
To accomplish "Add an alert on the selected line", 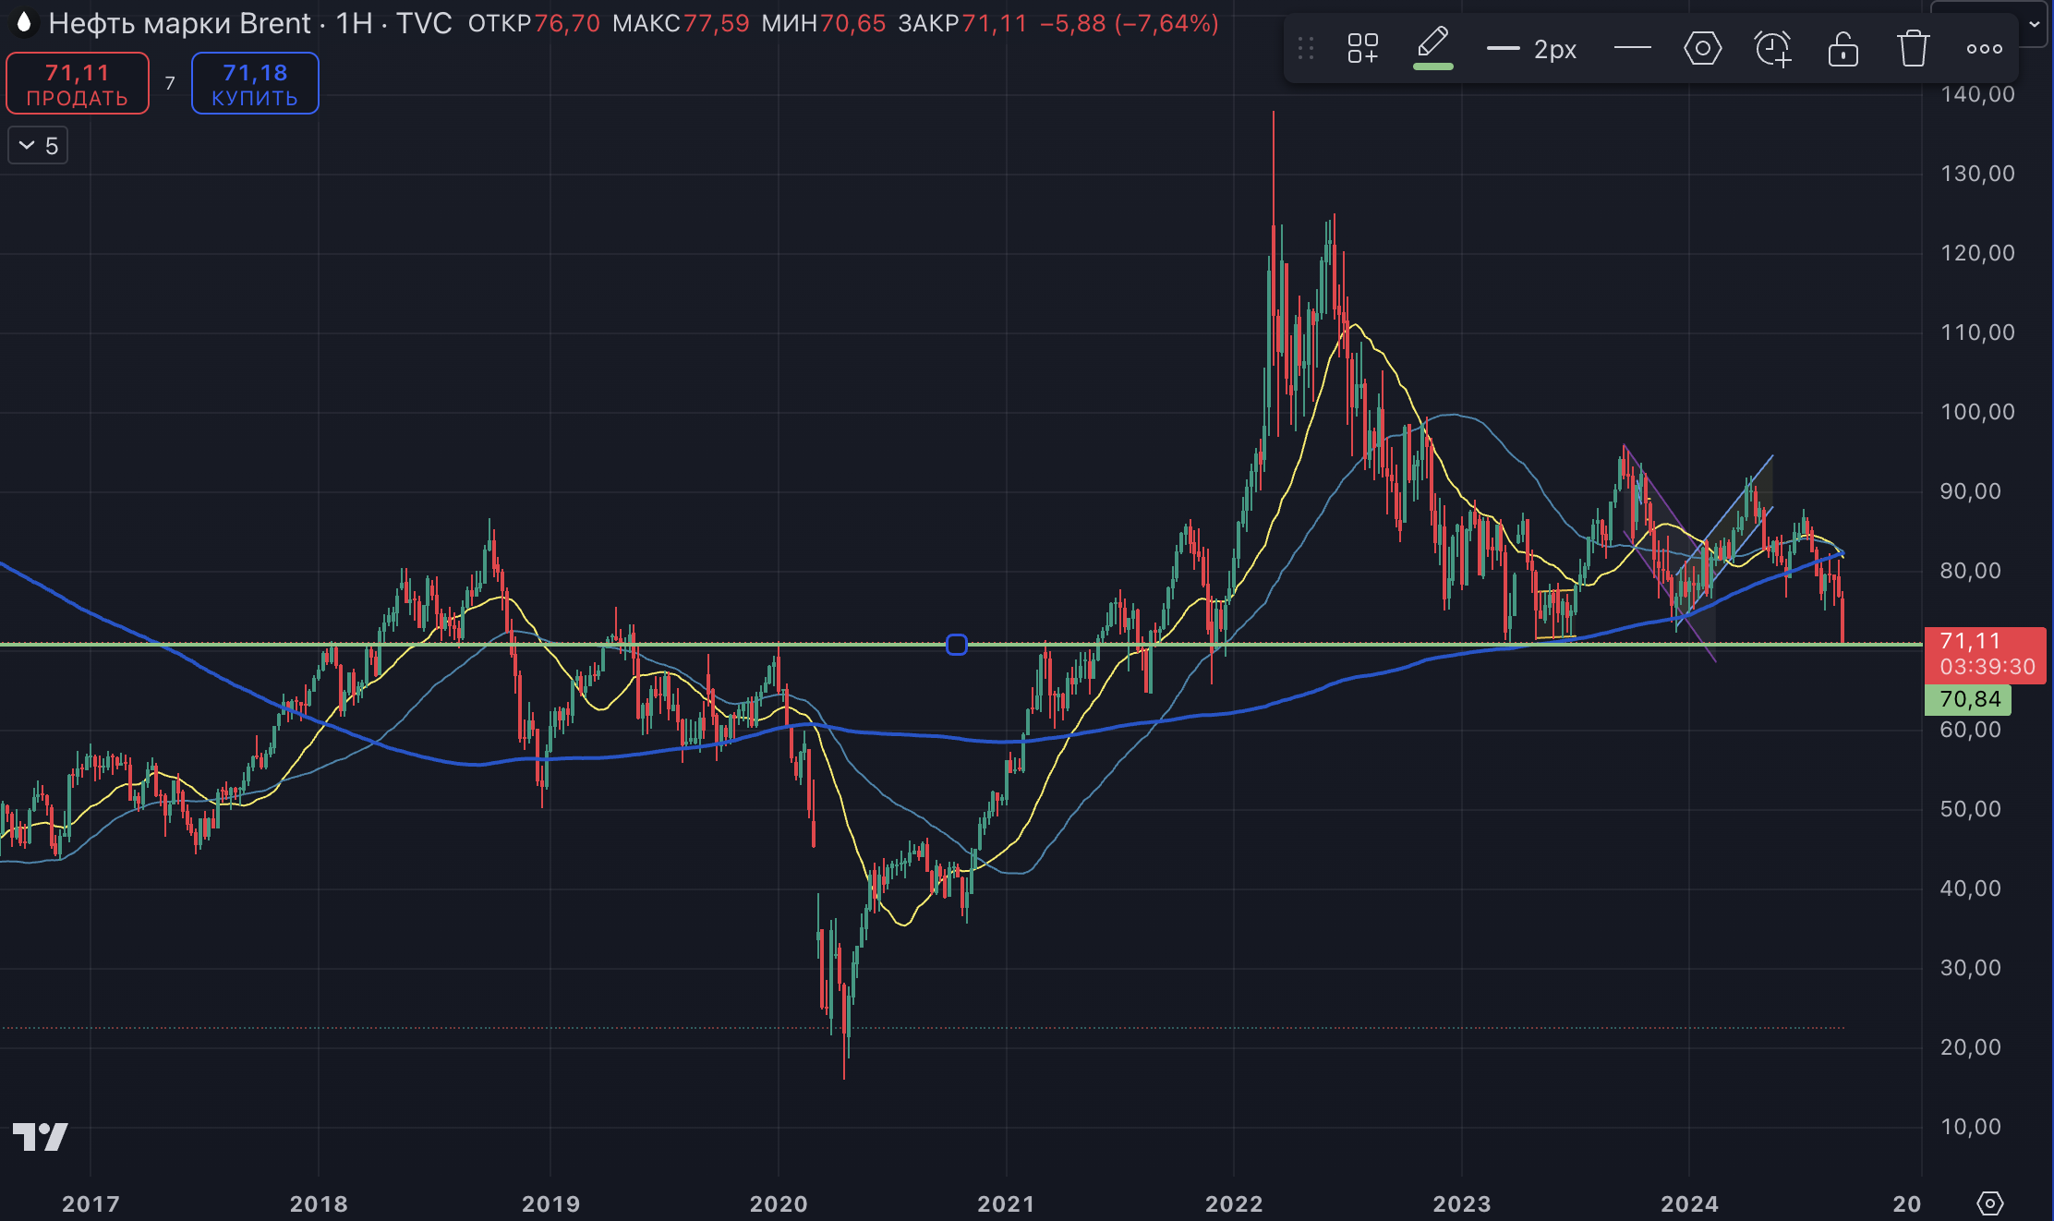I will pyautogui.click(x=1773, y=48).
